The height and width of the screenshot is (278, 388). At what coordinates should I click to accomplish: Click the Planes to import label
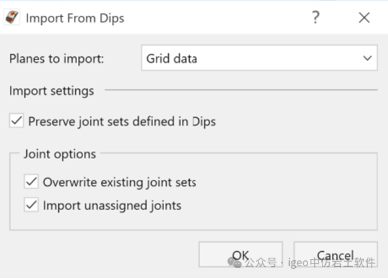click(x=56, y=59)
